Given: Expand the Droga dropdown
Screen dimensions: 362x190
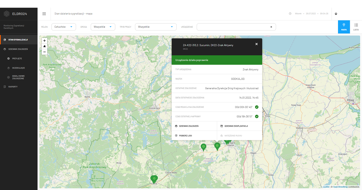Looking at the screenshot, I should [103, 27].
